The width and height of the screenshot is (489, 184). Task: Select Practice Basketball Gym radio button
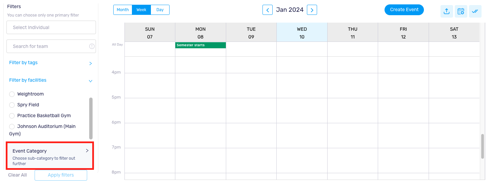pyautogui.click(x=12, y=116)
